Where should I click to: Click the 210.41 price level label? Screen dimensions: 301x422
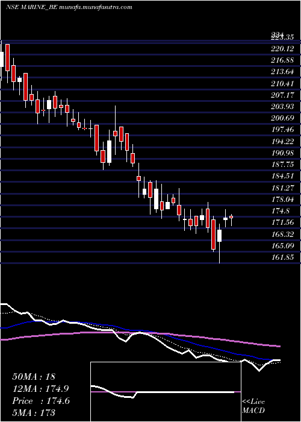282,84
